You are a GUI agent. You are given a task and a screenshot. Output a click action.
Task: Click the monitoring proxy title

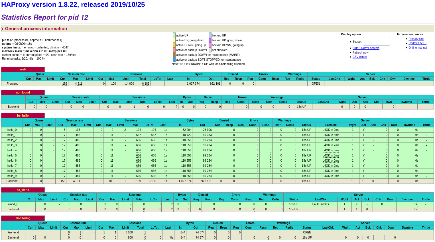(23, 218)
